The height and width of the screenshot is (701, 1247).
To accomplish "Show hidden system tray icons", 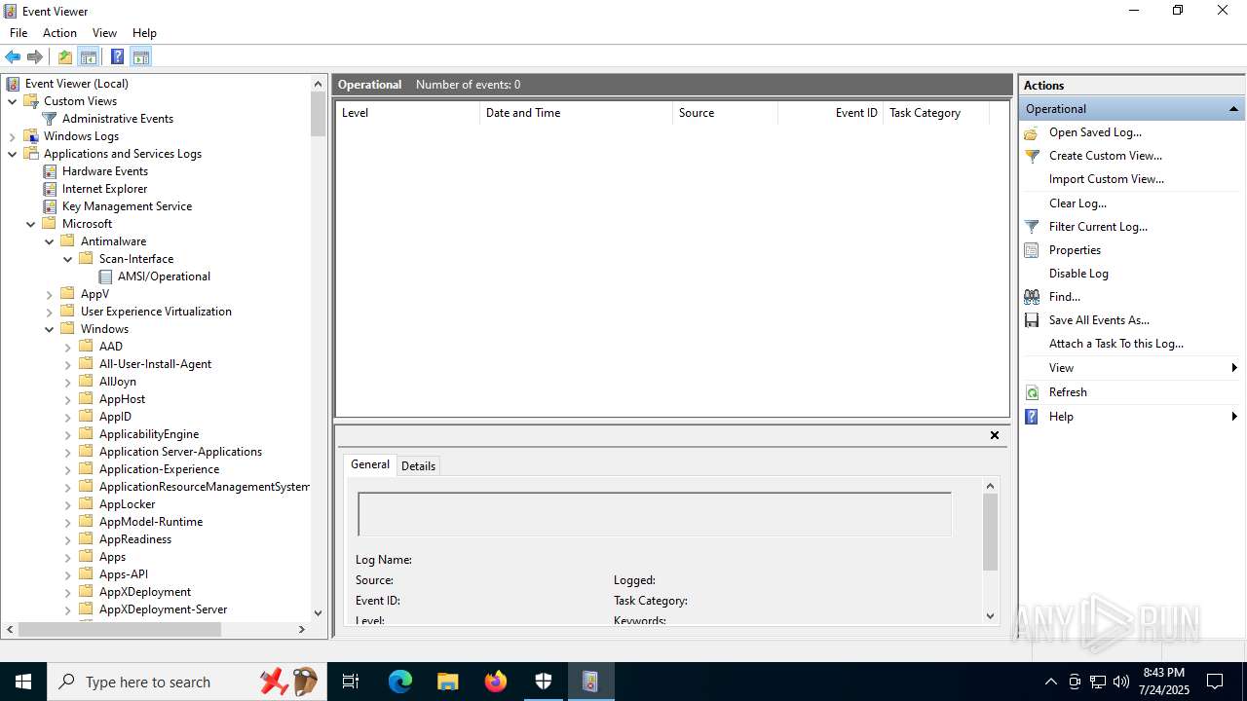I will pyautogui.click(x=1050, y=682).
